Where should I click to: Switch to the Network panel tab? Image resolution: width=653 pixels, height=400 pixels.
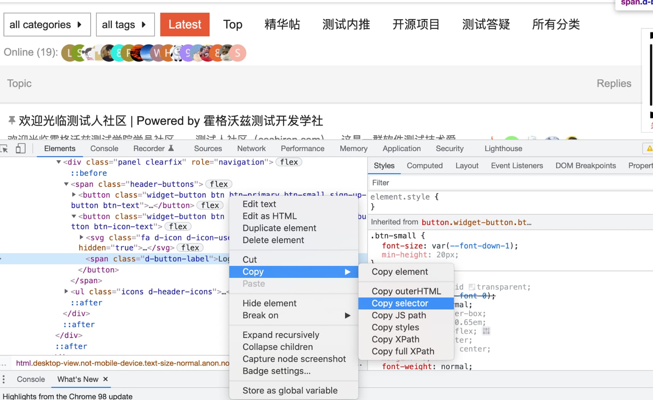click(x=251, y=149)
